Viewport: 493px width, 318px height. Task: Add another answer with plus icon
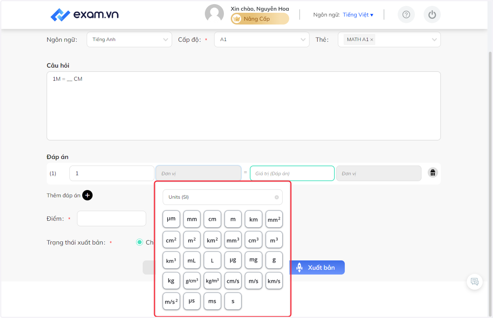(x=87, y=195)
